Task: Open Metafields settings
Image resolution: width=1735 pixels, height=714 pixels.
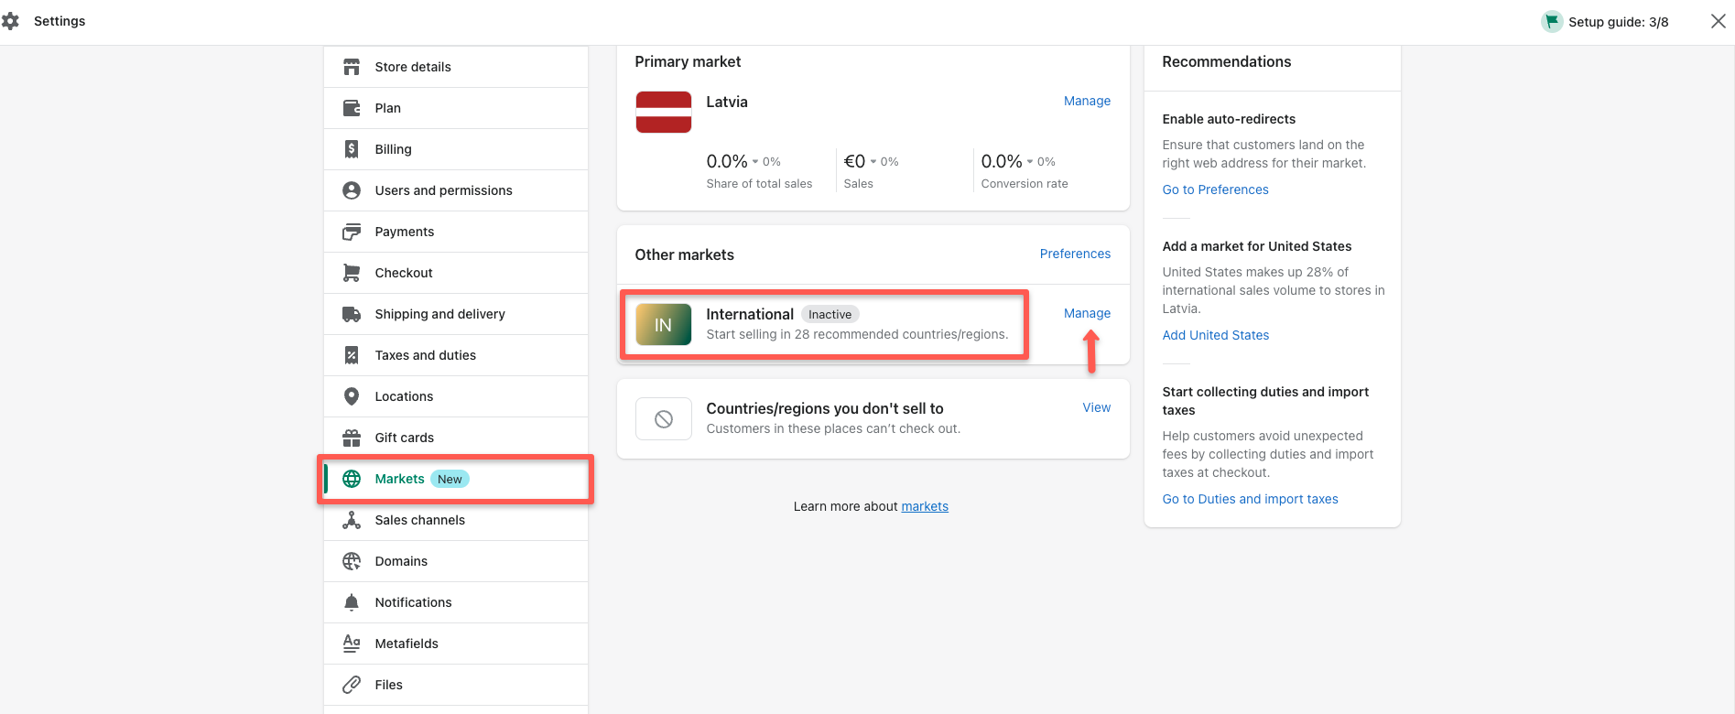Action: coord(456,644)
